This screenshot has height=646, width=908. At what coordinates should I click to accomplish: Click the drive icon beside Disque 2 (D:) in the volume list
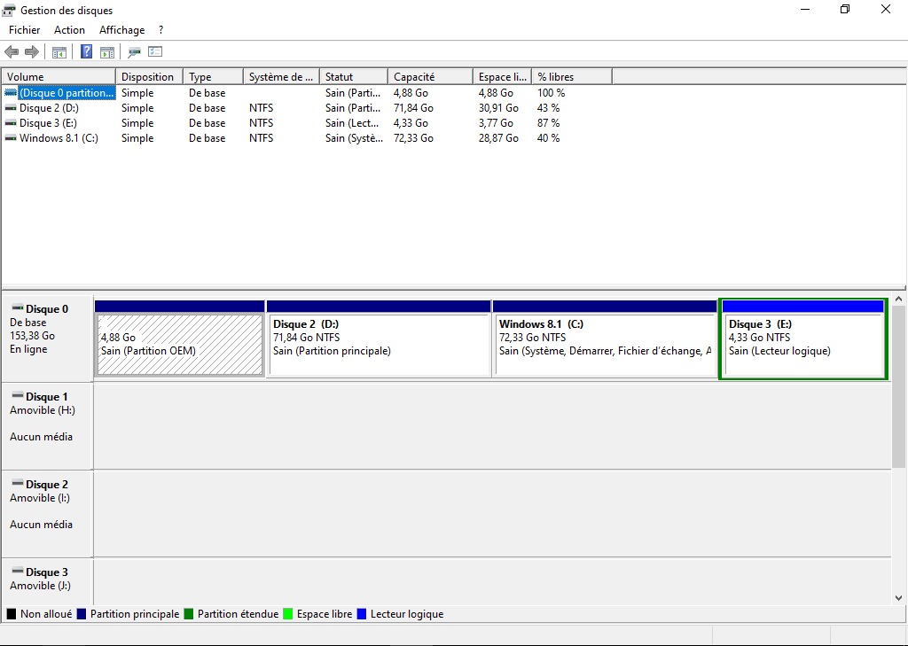pyautogui.click(x=11, y=108)
